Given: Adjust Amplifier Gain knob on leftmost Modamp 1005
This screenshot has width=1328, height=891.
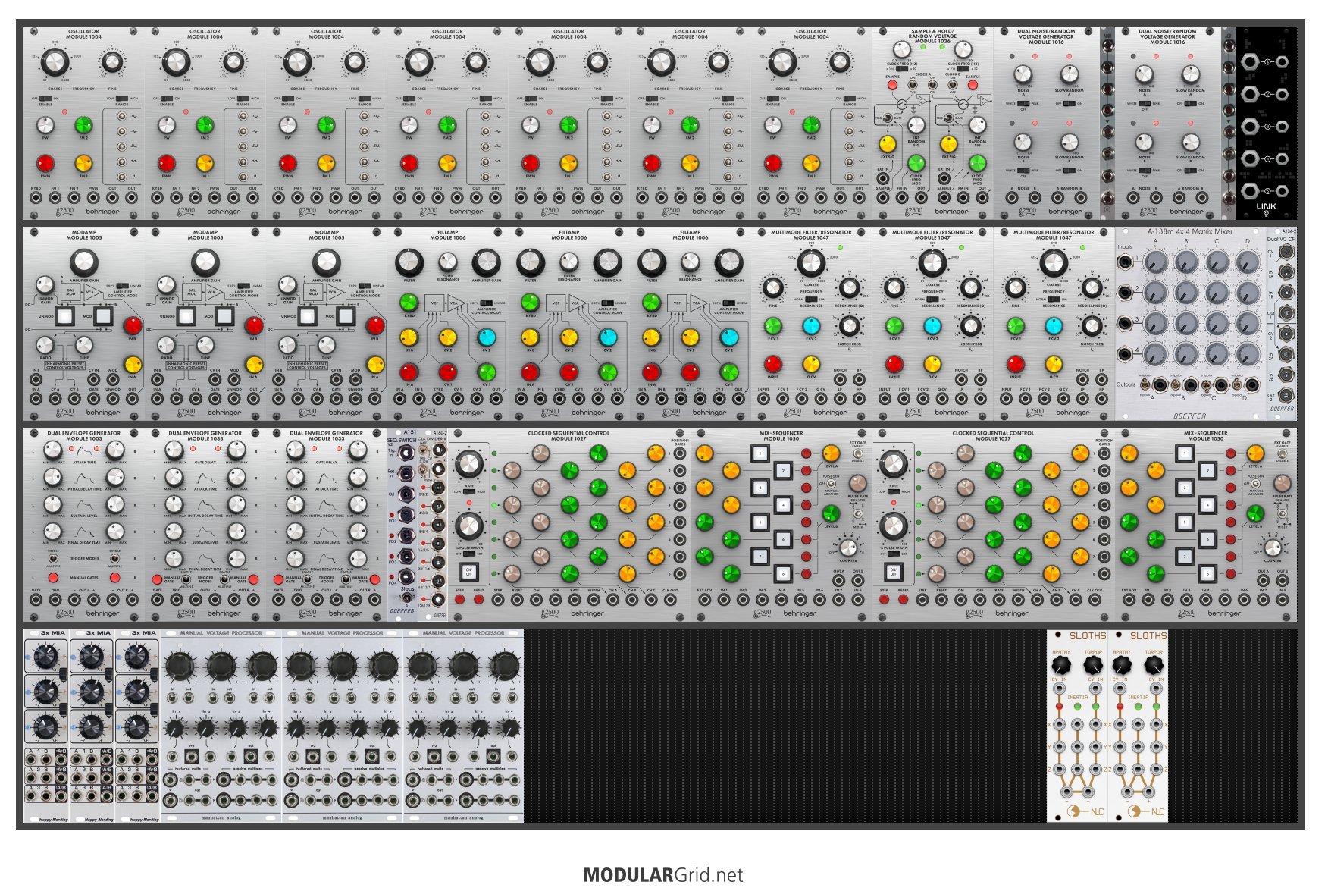Looking at the screenshot, I should 83,262.
